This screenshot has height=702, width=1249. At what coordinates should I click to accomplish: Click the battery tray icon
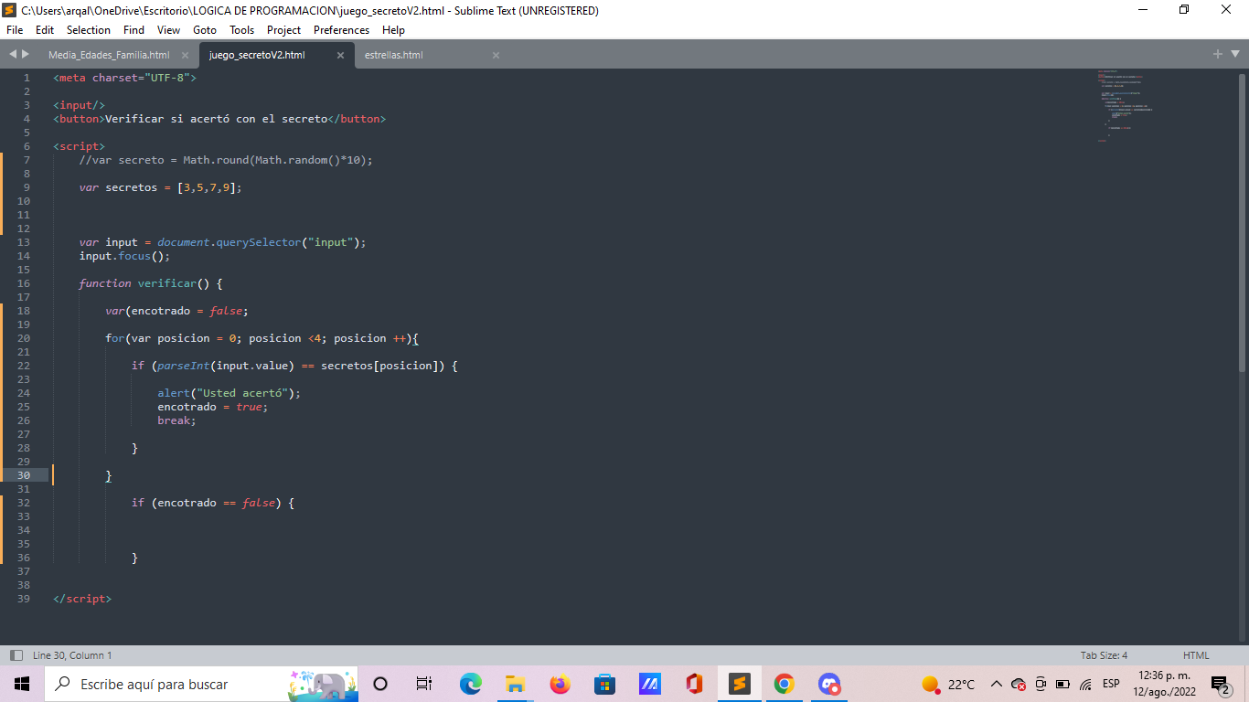pos(1062,684)
